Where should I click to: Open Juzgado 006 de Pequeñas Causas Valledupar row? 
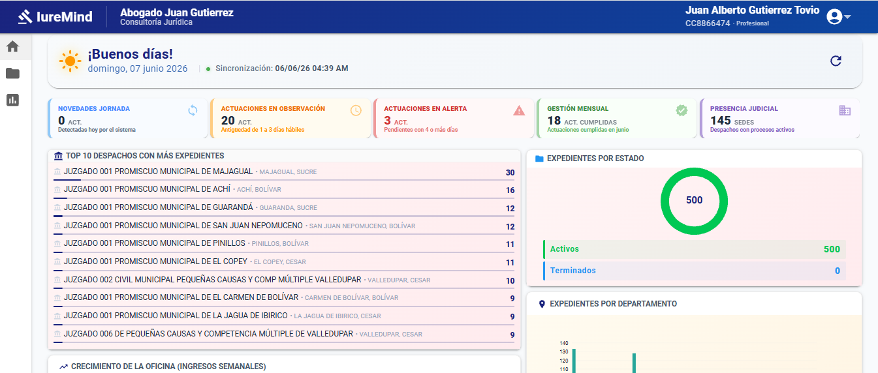click(x=284, y=335)
